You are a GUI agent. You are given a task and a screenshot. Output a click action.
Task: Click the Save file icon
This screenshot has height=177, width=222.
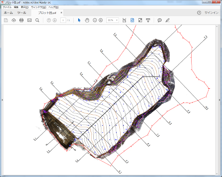click(6, 20)
